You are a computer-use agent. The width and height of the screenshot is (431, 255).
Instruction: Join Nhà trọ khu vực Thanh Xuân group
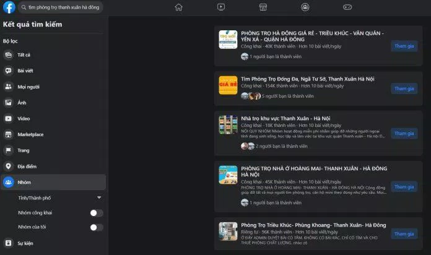tap(404, 133)
